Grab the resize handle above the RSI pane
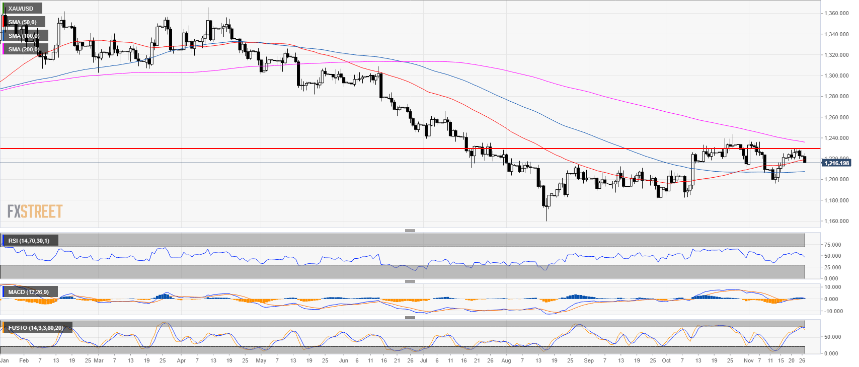This screenshot has width=859, height=367. pos(410,231)
